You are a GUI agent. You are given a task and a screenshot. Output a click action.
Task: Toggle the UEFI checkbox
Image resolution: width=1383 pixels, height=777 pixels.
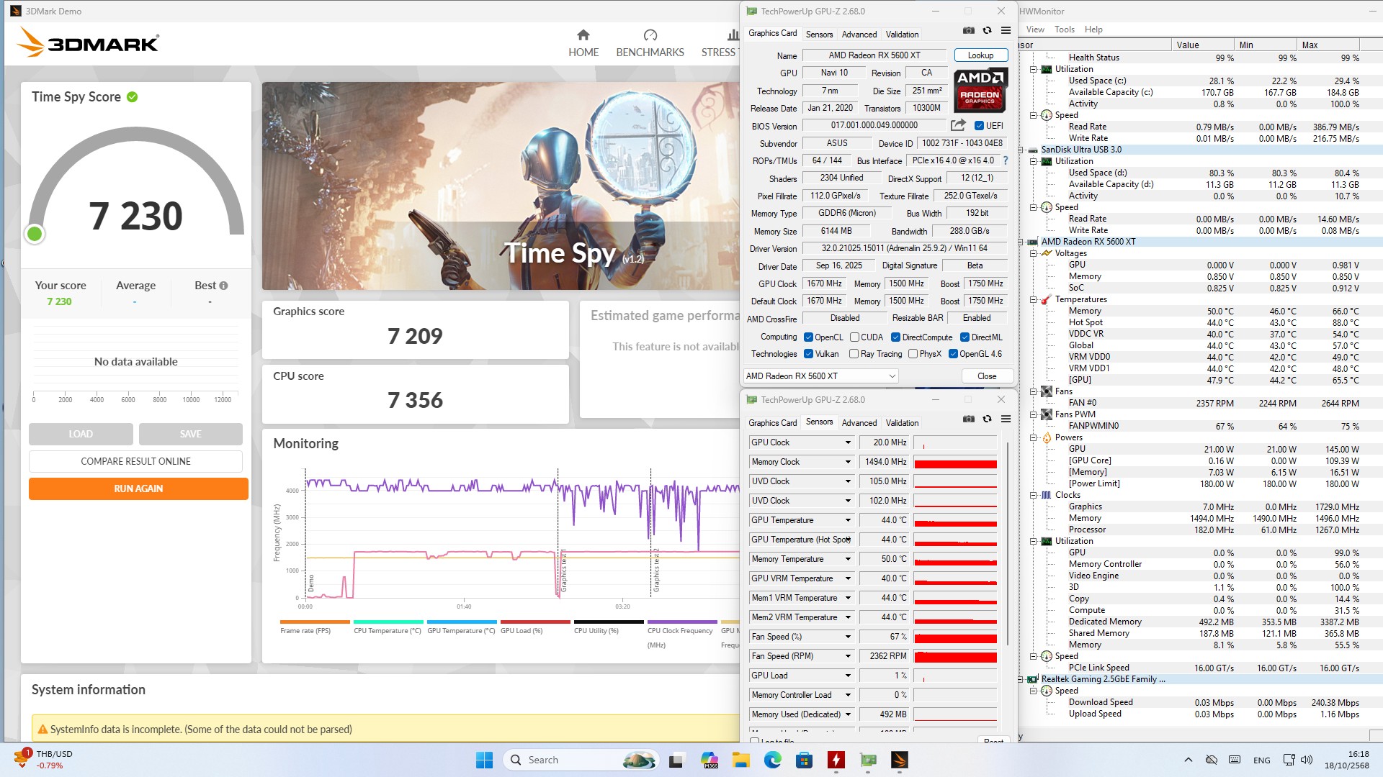pyautogui.click(x=979, y=126)
